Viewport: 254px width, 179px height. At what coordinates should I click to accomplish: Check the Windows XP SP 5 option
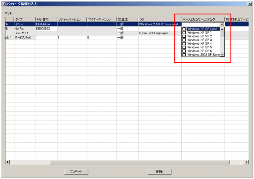184,47
